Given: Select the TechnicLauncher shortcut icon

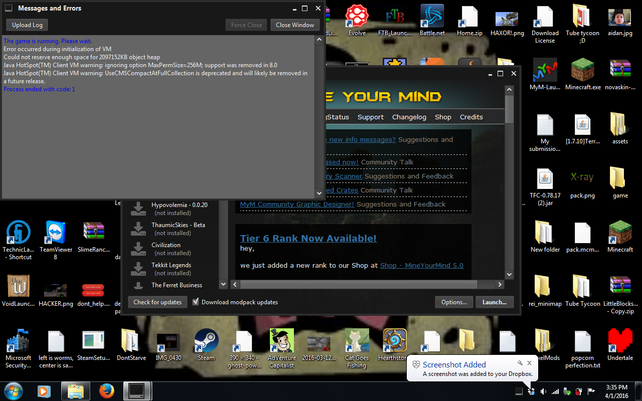Looking at the screenshot, I should 19,240.
